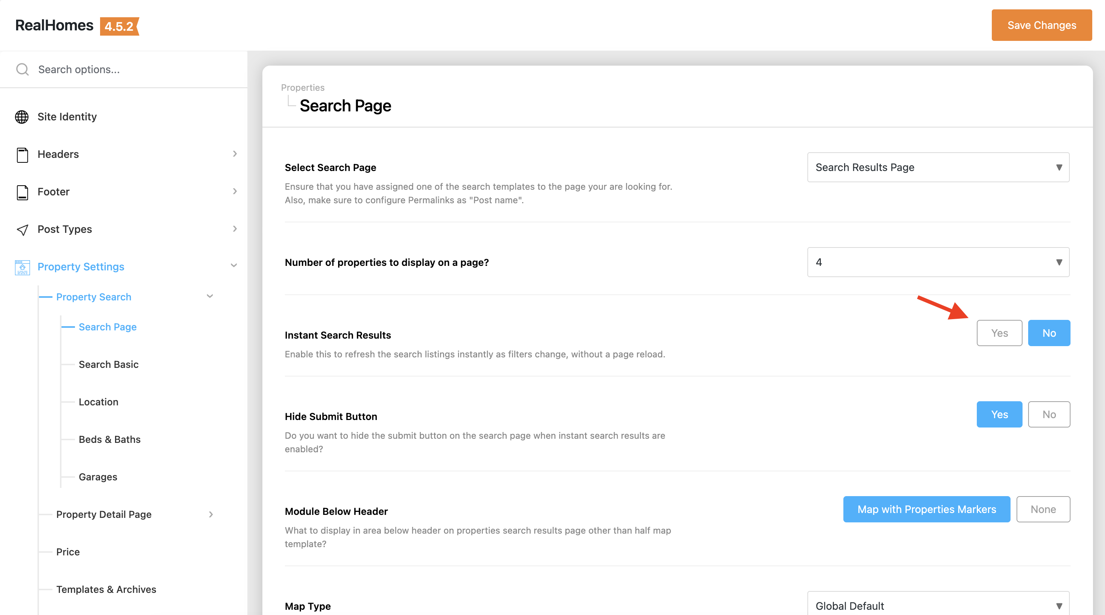Viewport: 1105px width, 615px height.
Task: Click the Headers page icon
Action: [x=22, y=154]
